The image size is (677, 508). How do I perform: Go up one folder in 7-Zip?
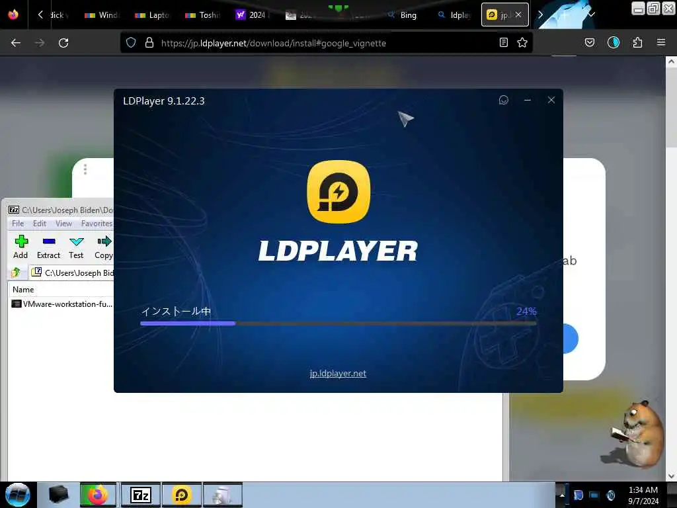(16, 273)
